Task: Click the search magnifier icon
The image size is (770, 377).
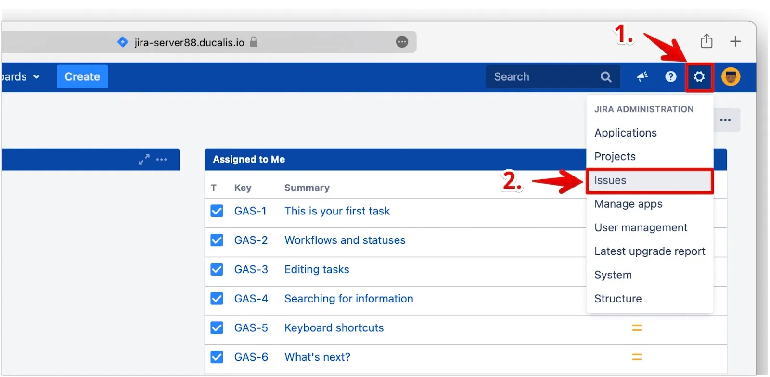Action: point(606,77)
